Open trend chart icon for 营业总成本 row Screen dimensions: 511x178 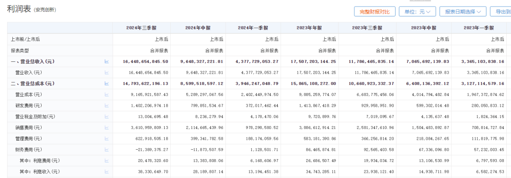click(x=106, y=83)
